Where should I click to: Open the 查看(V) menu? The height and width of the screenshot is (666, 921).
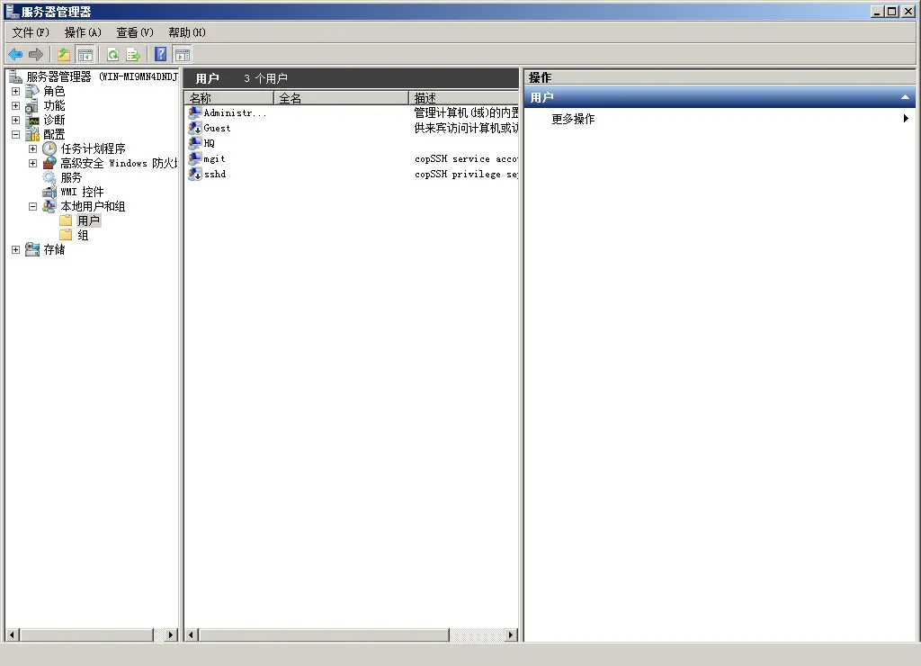coord(135,32)
